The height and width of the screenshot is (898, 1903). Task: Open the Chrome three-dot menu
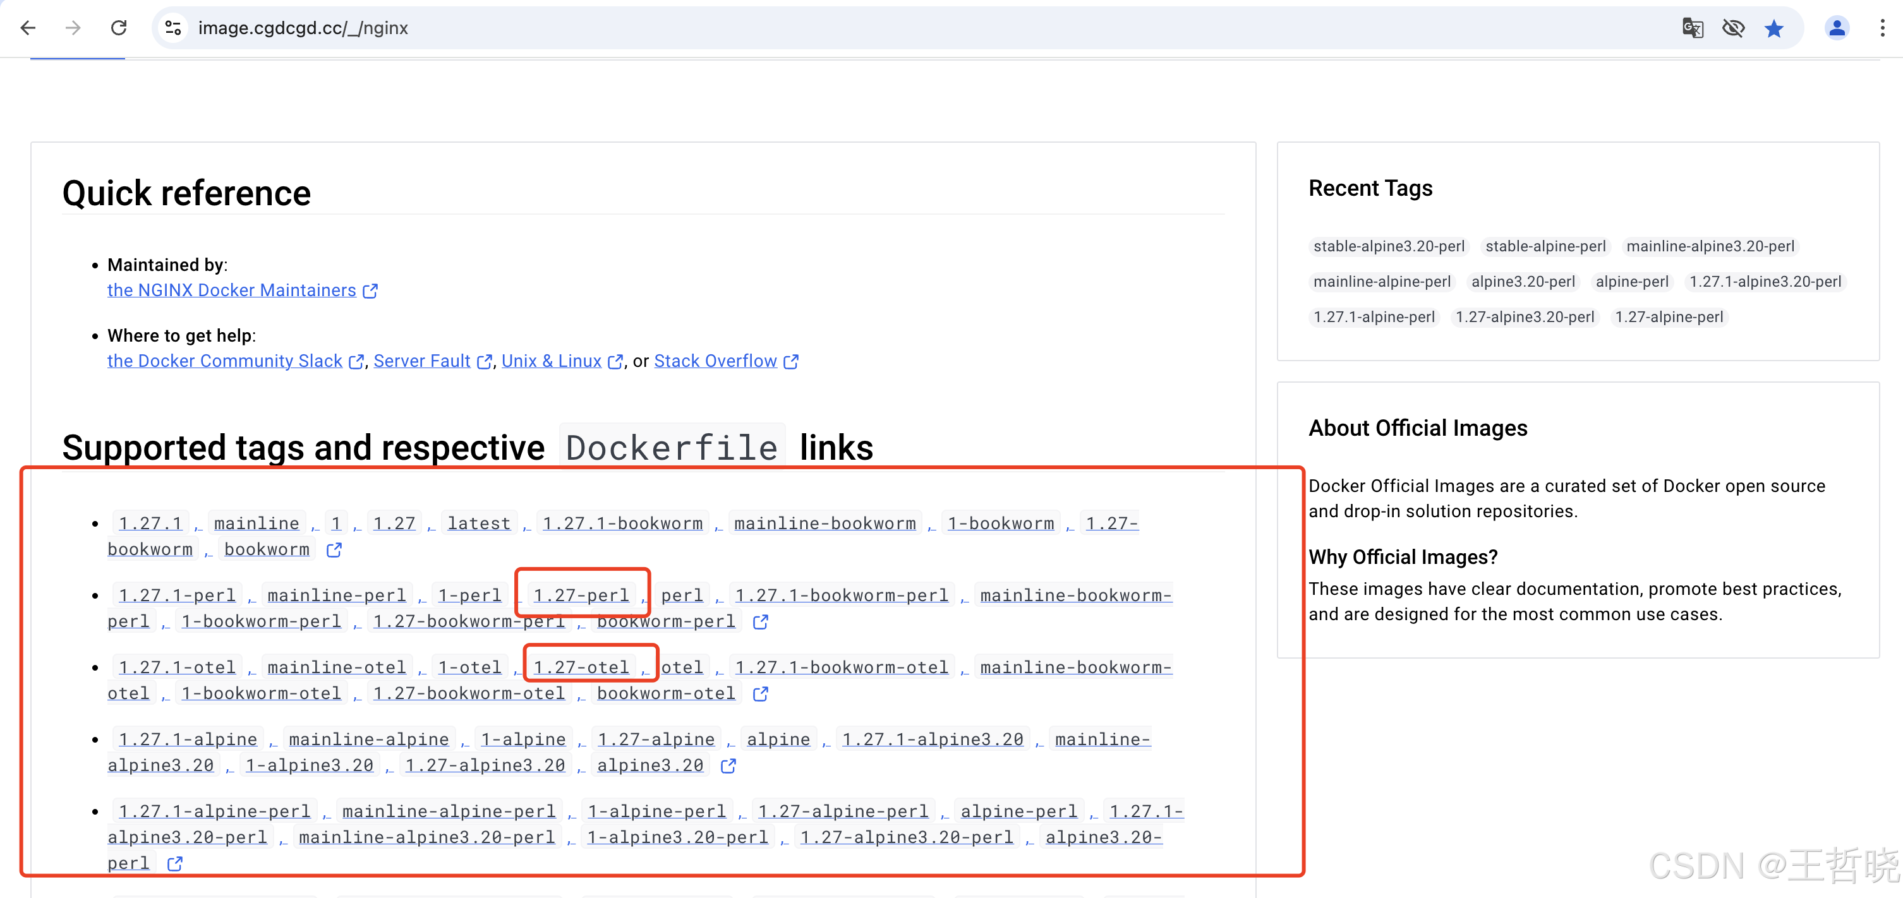click(1882, 28)
